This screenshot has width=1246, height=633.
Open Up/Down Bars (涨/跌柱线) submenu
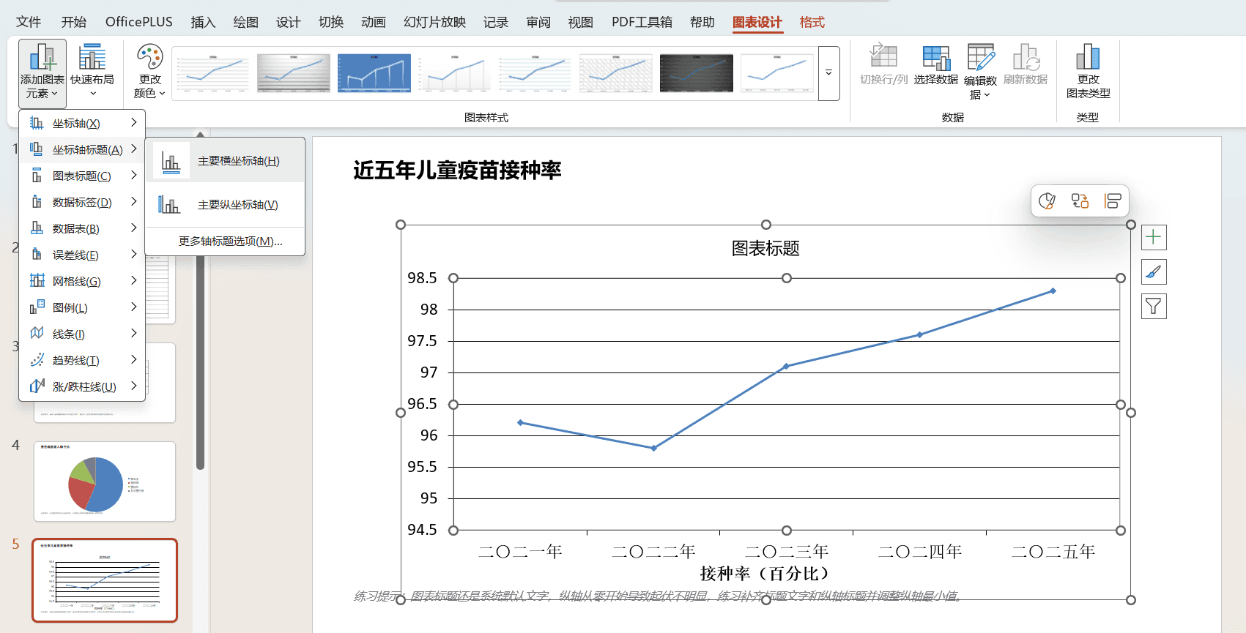(x=82, y=386)
